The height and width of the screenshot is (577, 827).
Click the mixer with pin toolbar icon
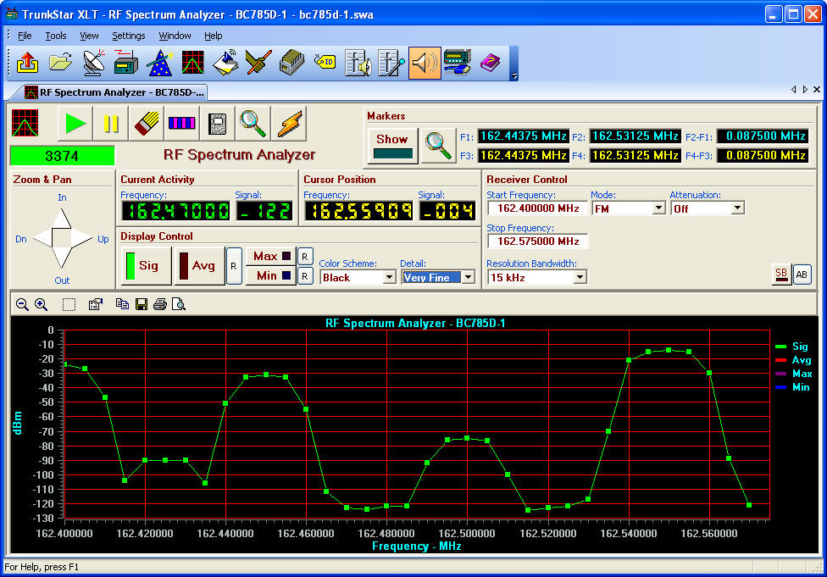coord(391,63)
